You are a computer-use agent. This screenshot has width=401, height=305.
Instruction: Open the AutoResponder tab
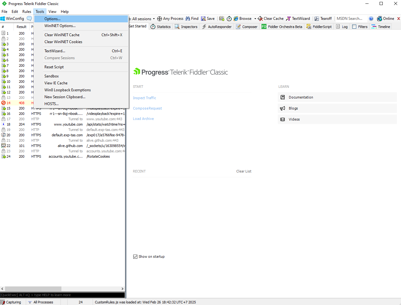click(217, 27)
